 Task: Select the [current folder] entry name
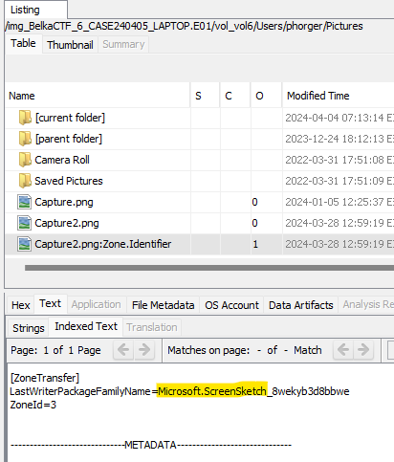[x=70, y=118]
